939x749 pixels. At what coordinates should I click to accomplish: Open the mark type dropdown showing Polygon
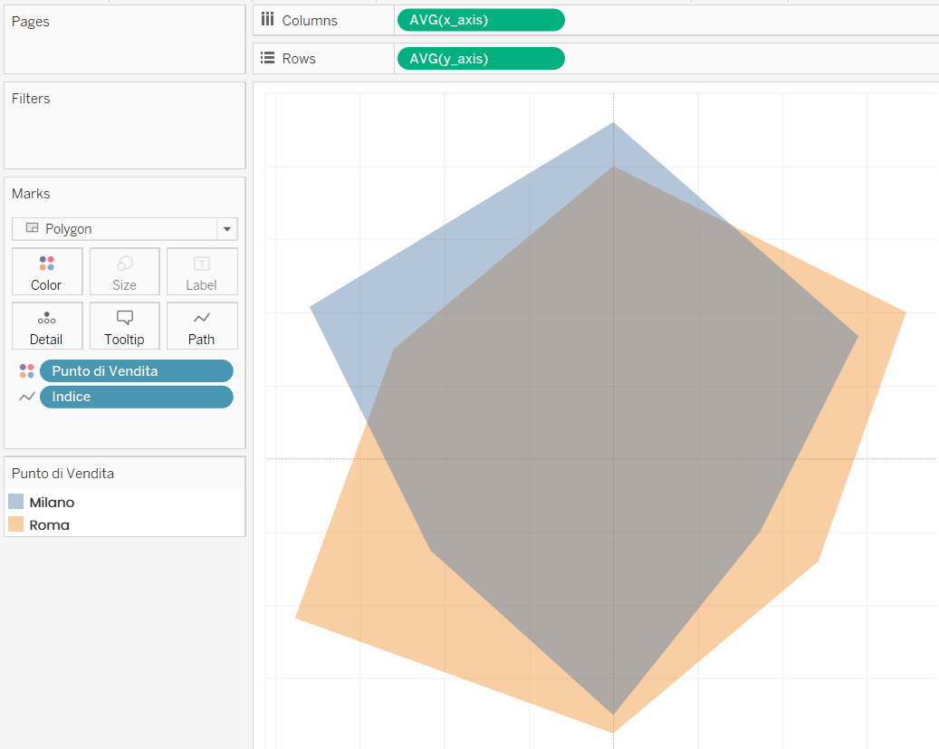[227, 228]
